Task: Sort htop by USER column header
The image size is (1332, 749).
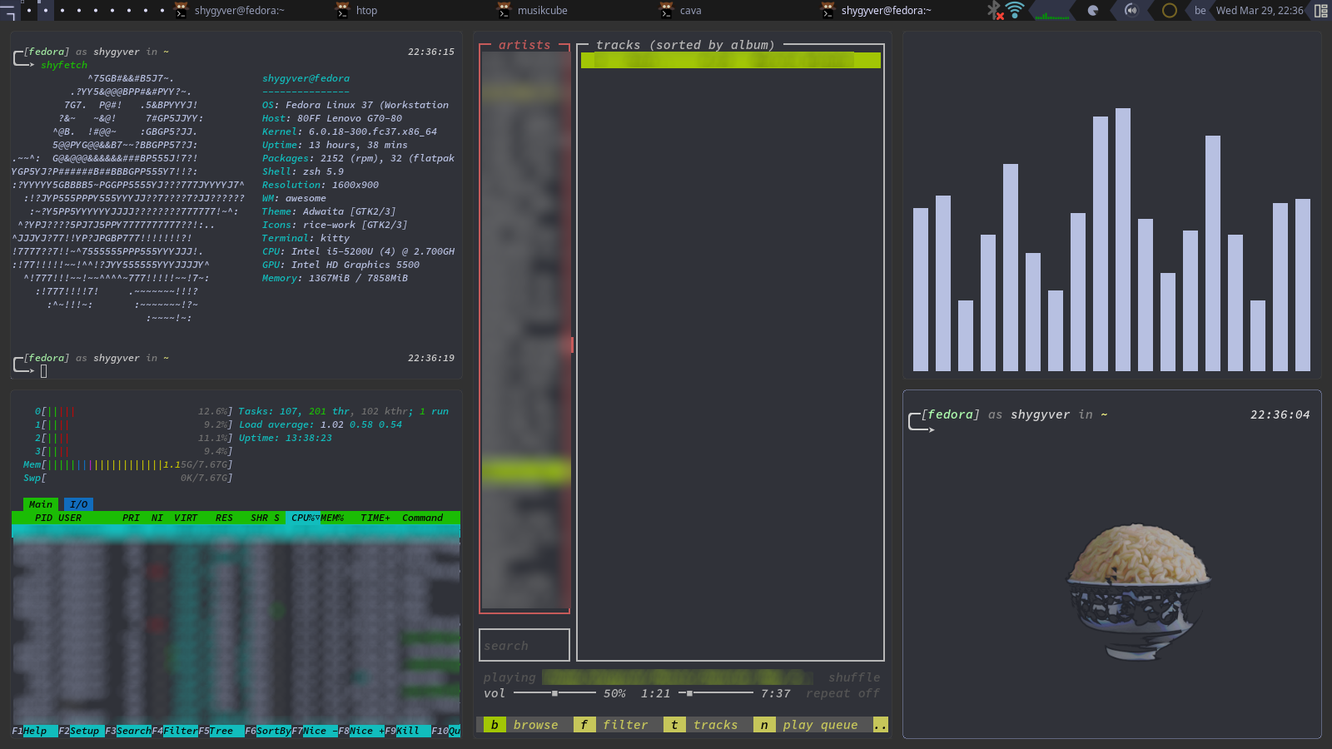Action: tap(70, 518)
